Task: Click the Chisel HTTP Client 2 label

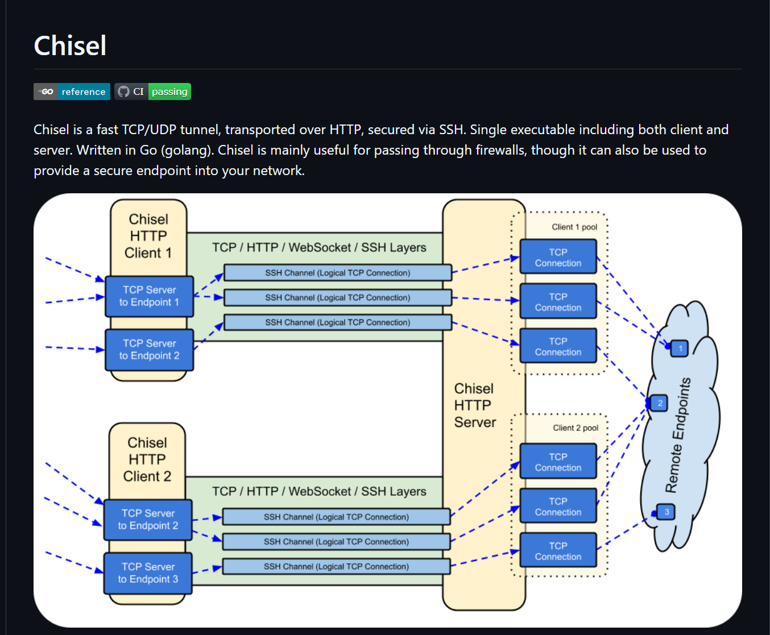Action: (x=147, y=459)
